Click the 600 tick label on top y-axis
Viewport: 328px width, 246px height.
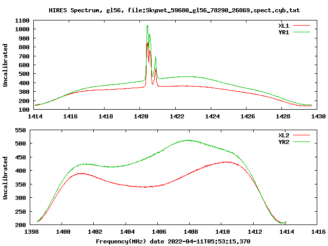click(x=24, y=65)
